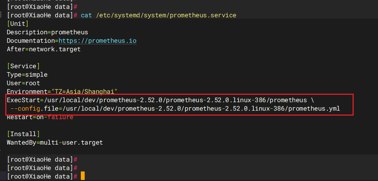Click the last [root@XiaoHe data]# prompt
378x181 pixels.
42,176
